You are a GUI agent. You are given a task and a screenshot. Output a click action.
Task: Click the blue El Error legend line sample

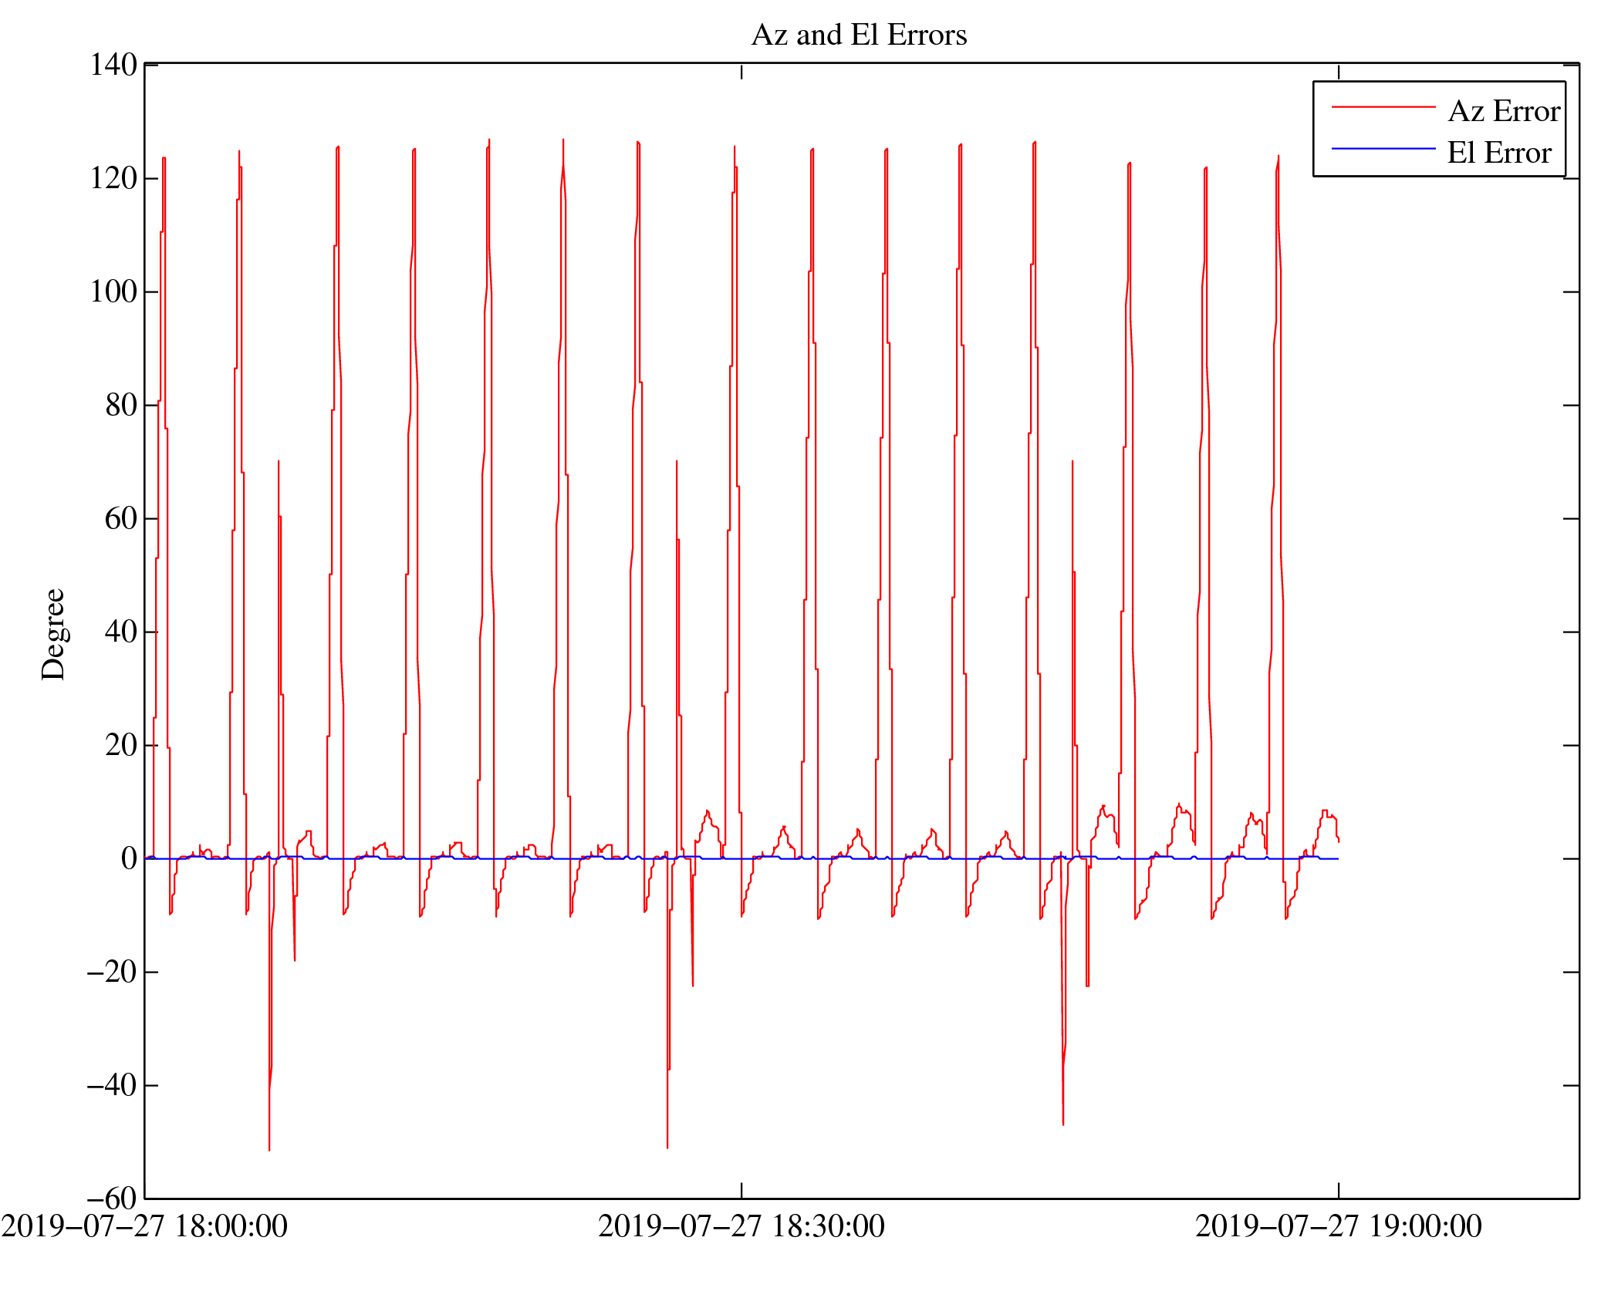coord(1383,148)
